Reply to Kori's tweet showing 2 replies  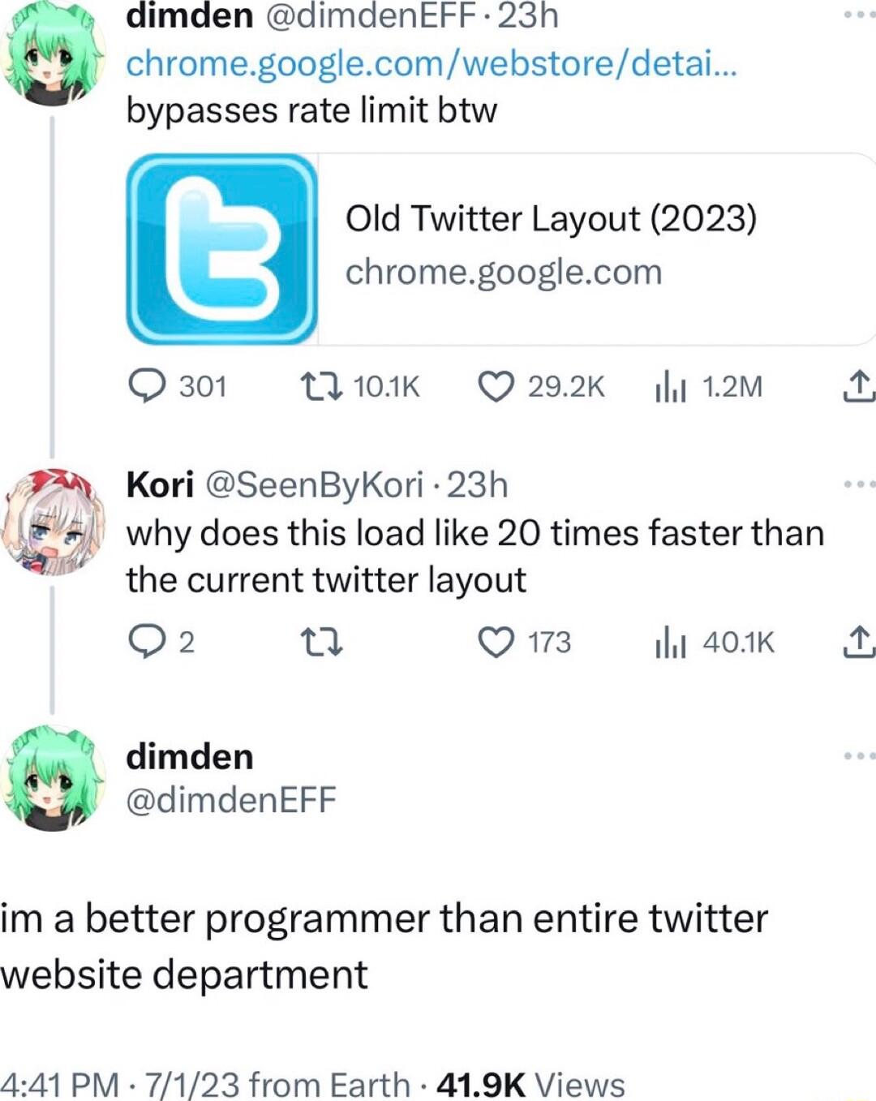pos(150,643)
